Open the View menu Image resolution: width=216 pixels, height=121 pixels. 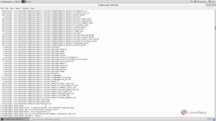coord(12,8)
